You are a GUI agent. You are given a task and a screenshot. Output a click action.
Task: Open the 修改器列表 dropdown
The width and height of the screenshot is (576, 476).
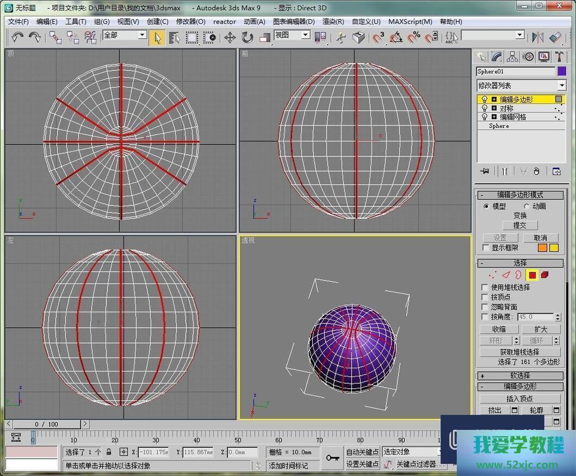(x=562, y=85)
